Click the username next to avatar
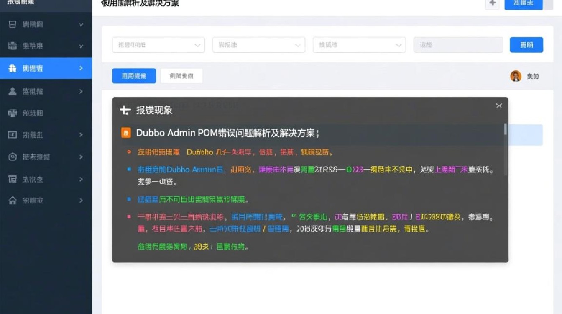The image size is (562, 314). (x=533, y=76)
